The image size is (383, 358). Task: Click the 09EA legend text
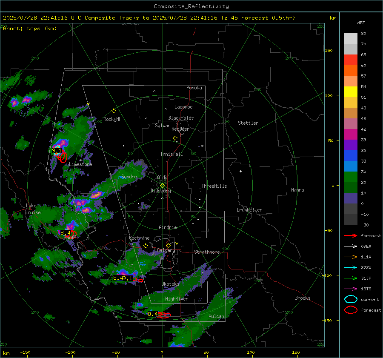click(366, 246)
